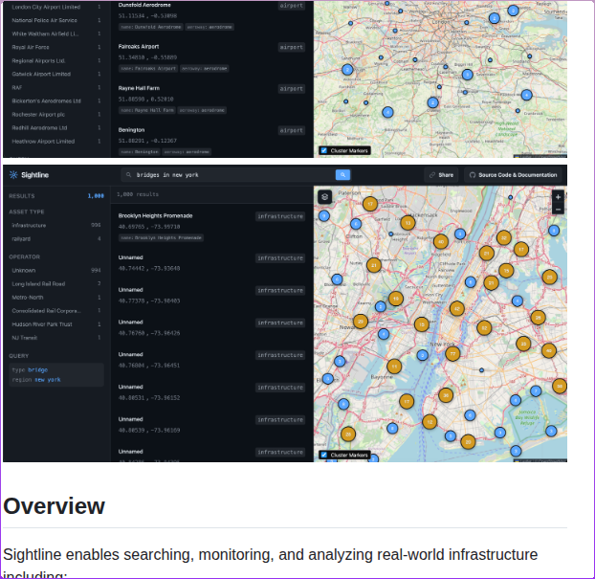The width and height of the screenshot is (595, 579).
Task: Select 'National Police Air Service' operator
Action: coord(56,20)
